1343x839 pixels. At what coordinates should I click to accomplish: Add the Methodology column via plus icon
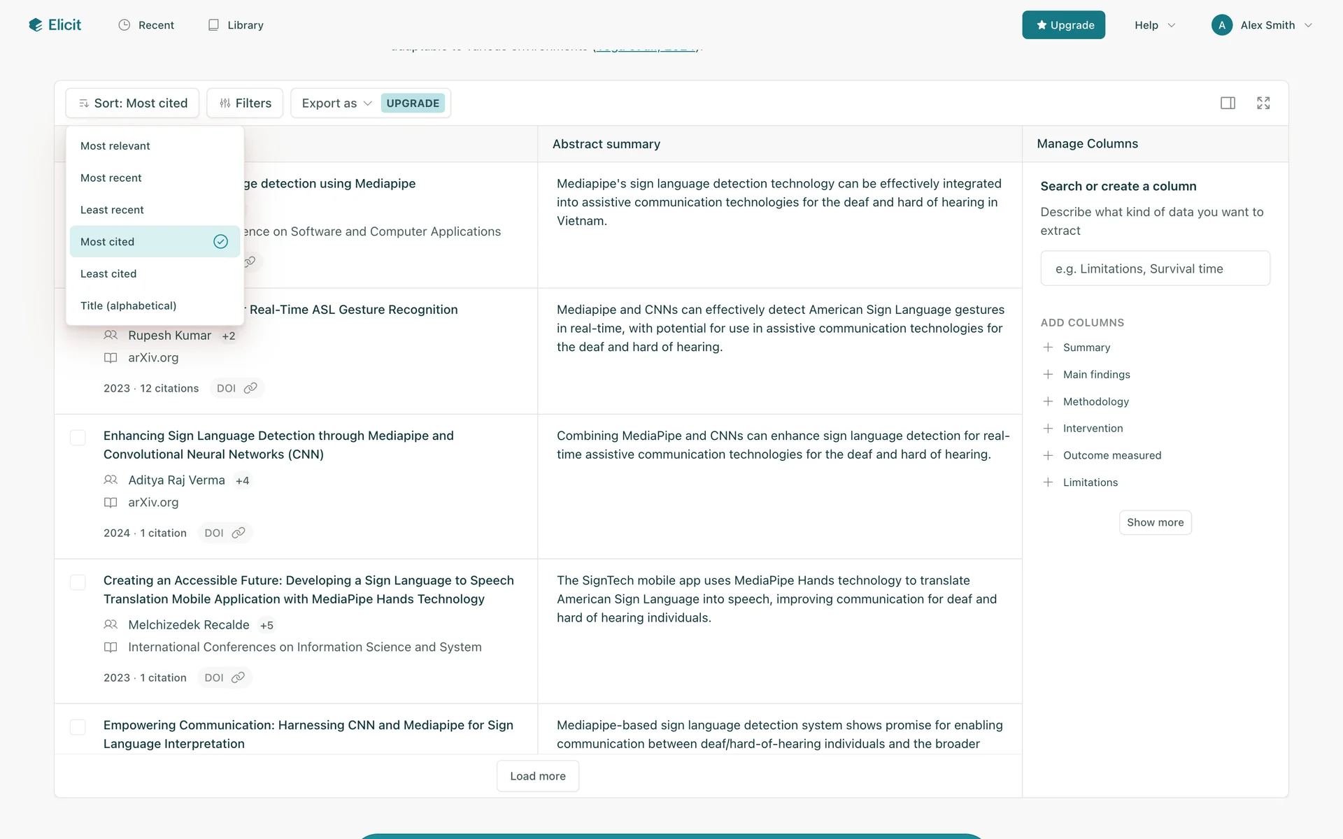click(x=1048, y=401)
